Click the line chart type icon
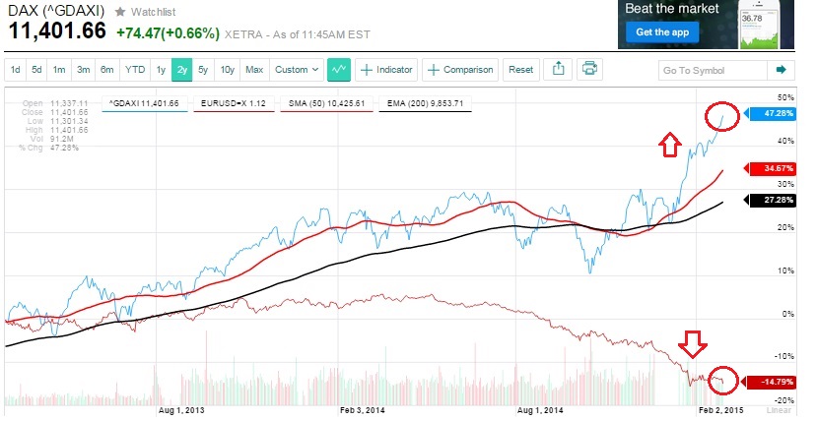 click(340, 70)
